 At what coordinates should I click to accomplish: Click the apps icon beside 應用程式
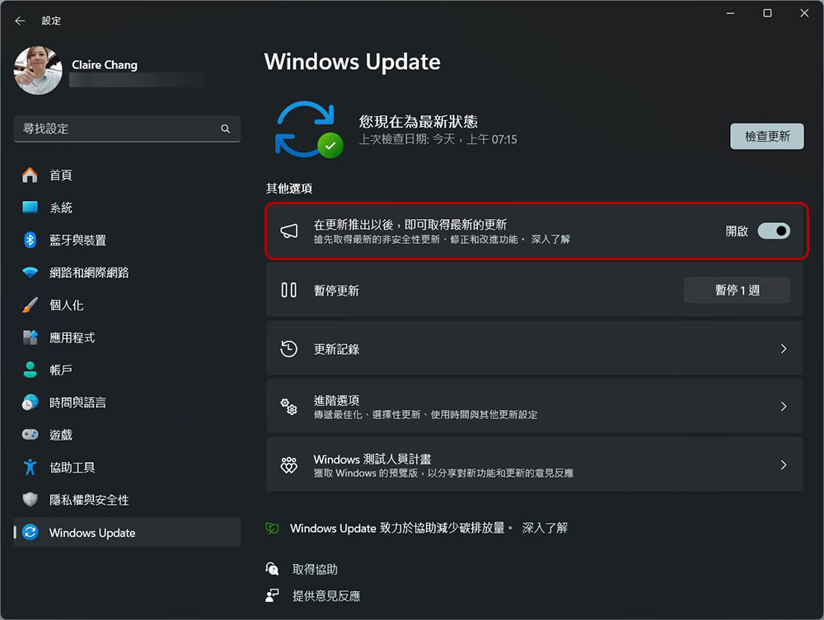[30, 338]
